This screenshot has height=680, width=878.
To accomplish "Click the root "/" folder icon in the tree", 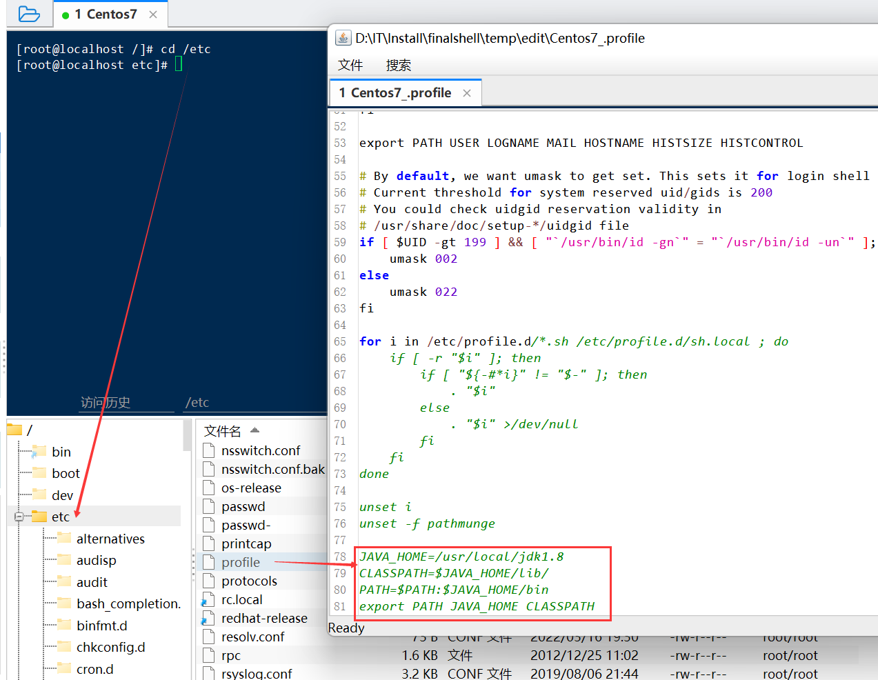I will 14,429.
